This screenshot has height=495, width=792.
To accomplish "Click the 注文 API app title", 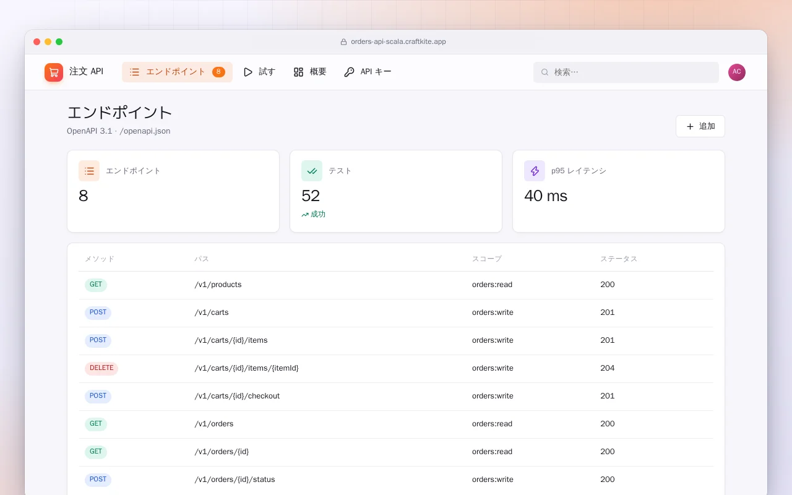I will tap(86, 72).
